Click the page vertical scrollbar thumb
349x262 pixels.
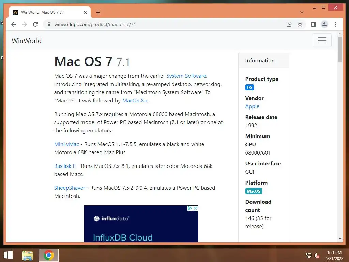[340, 49]
